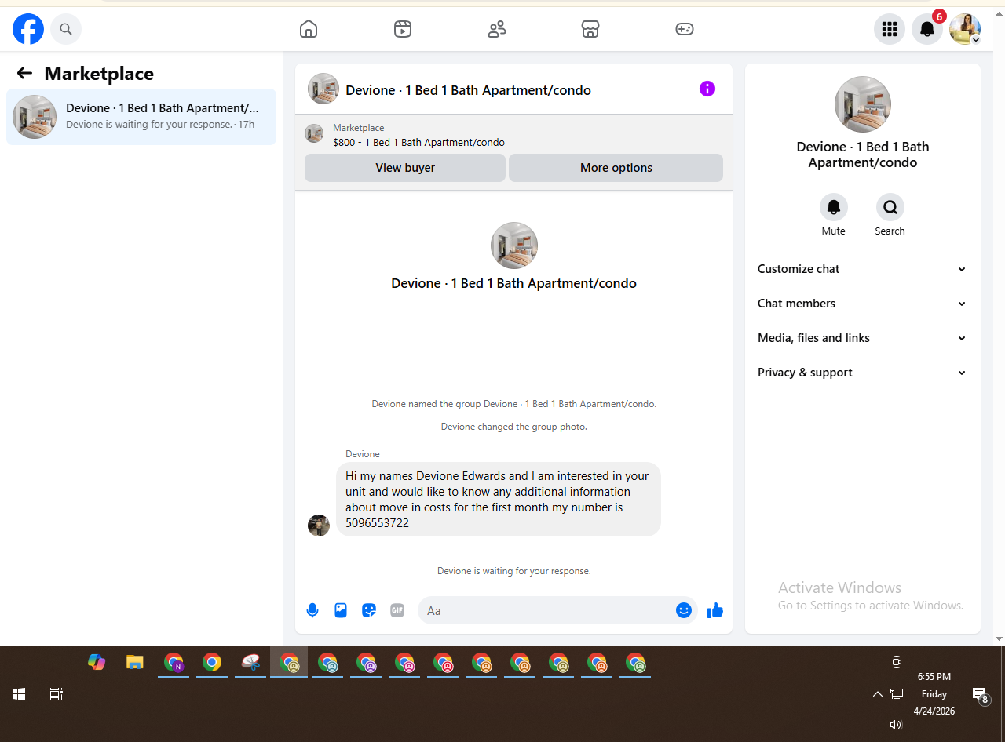Click "Devione changed the group photo." text

click(x=514, y=427)
